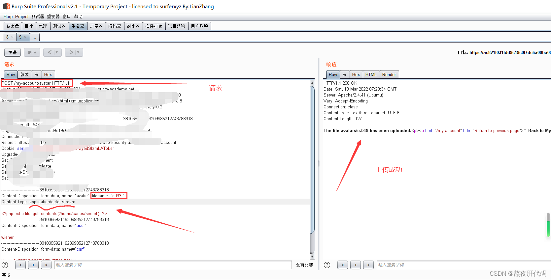The image size is (551, 280).
Task: Select response Raw tab
Action: (x=333, y=74)
